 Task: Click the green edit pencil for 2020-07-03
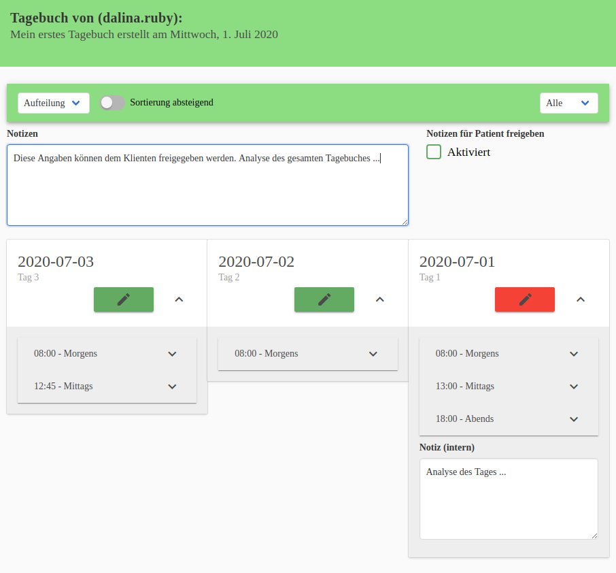point(123,299)
